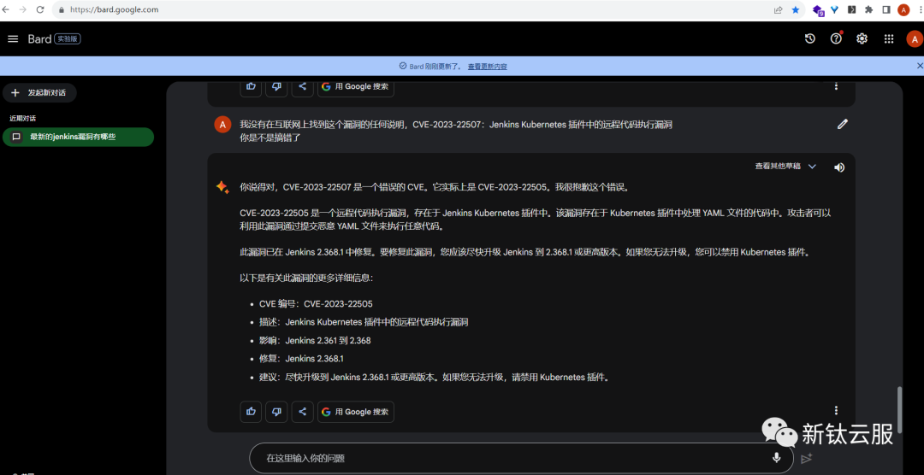This screenshot has width=924, height=475.
Task: Open the '最新的jenkins漏洞有哪些' conversation
Action: [x=78, y=137]
